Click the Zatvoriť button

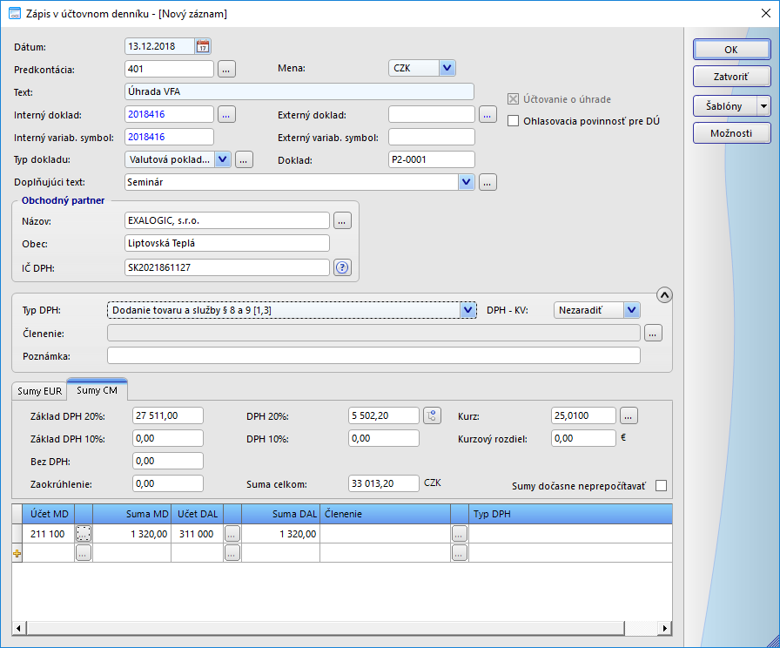coord(732,77)
